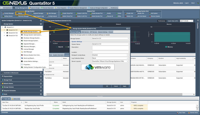Open Multipath Config Mode dropdown
Image resolution: width=200 pixels, height=115 pixels.
pyautogui.click(x=127, y=55)
